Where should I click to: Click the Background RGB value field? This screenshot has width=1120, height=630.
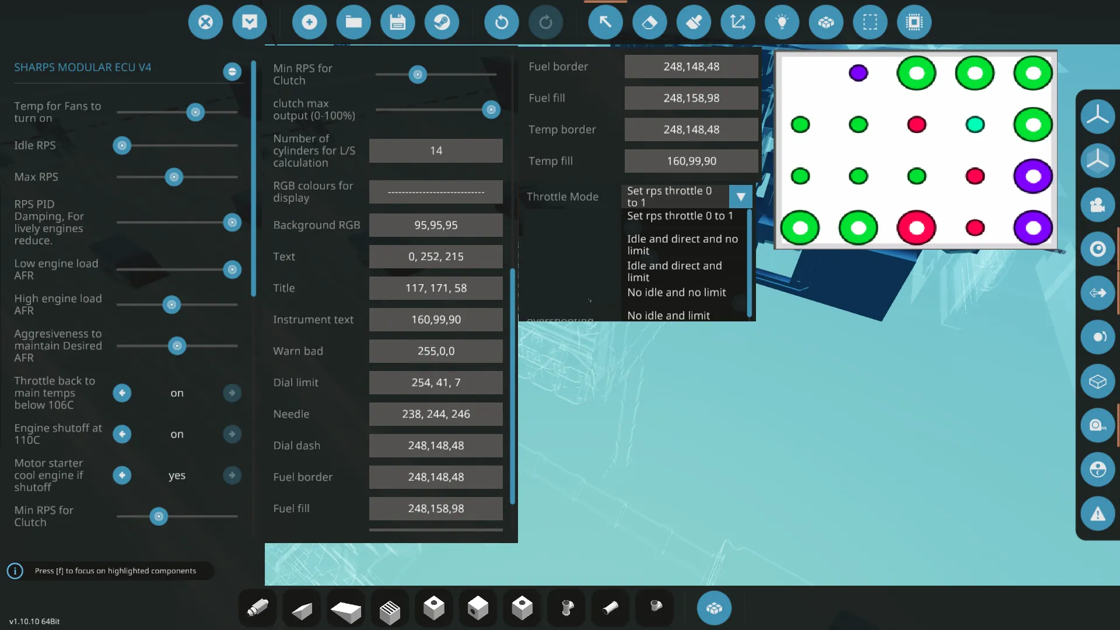436,225
